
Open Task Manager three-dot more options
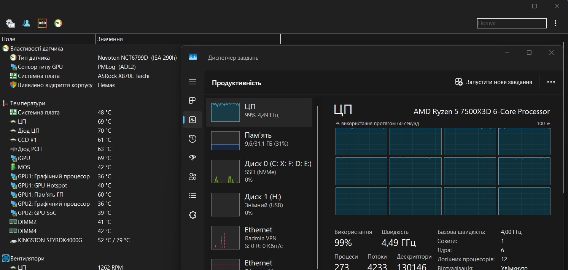[x=550, y=82]
